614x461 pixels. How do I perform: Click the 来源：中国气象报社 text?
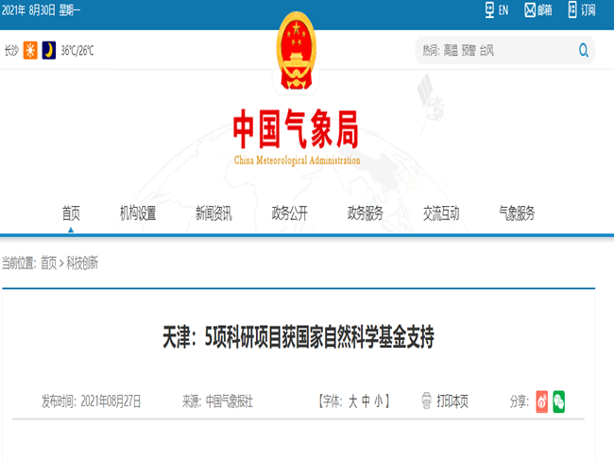click(217, 401)
